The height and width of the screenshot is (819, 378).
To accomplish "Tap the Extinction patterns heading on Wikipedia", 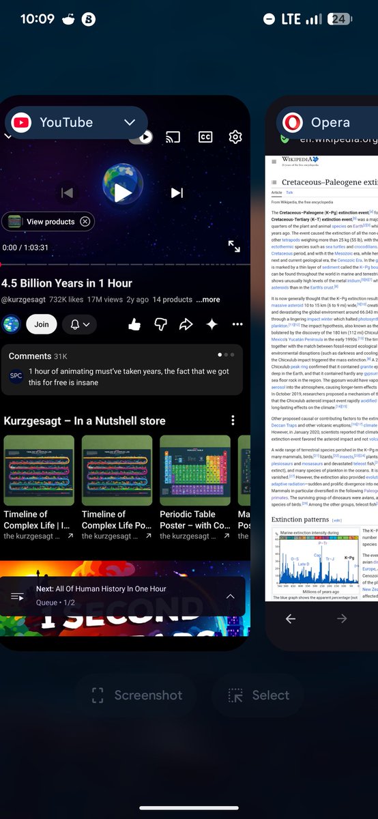I will (300, 519).
